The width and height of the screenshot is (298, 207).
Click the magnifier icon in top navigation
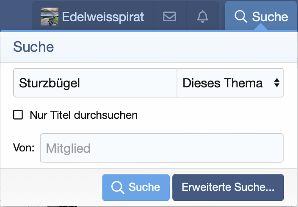coord(241,17)
